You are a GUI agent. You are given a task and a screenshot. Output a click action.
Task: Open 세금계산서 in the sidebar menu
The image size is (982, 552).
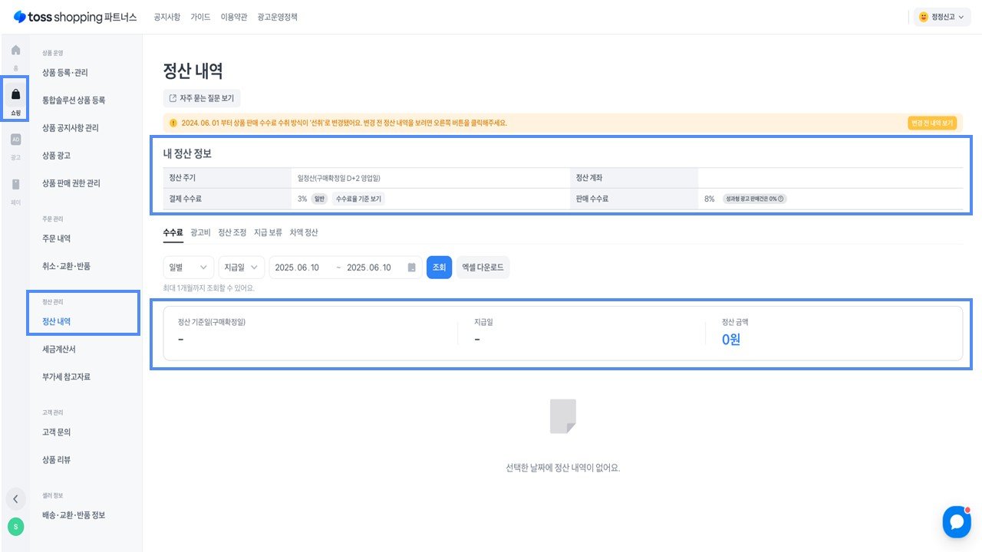59,350
